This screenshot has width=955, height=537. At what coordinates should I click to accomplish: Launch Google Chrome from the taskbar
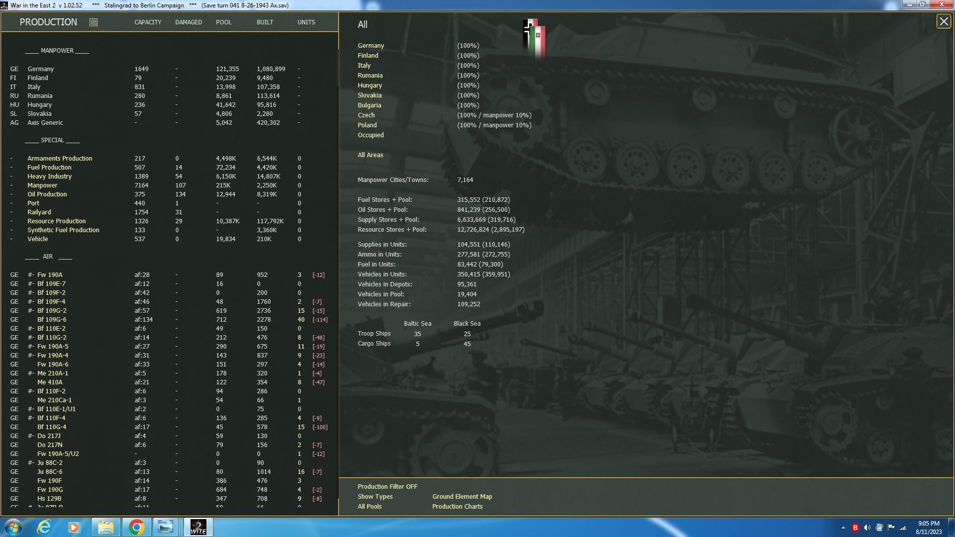137,527
